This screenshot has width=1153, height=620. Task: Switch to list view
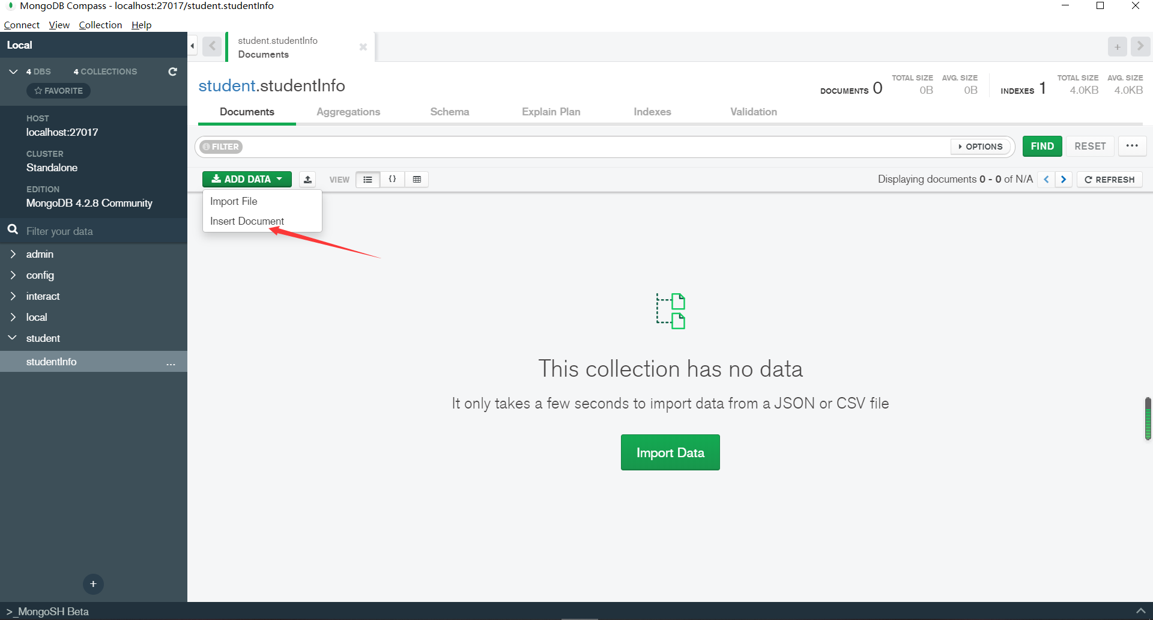tap(368, 180)
